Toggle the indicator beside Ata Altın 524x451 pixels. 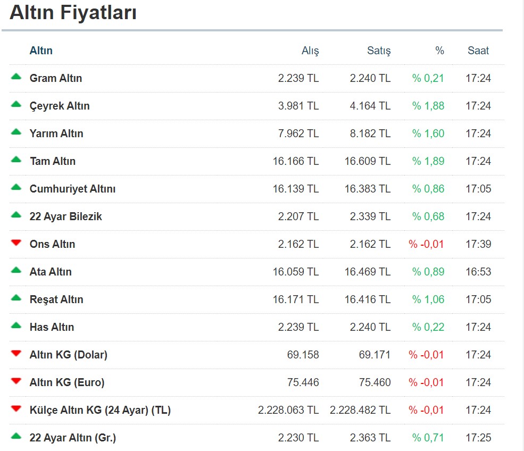click(x=16, y=271)
